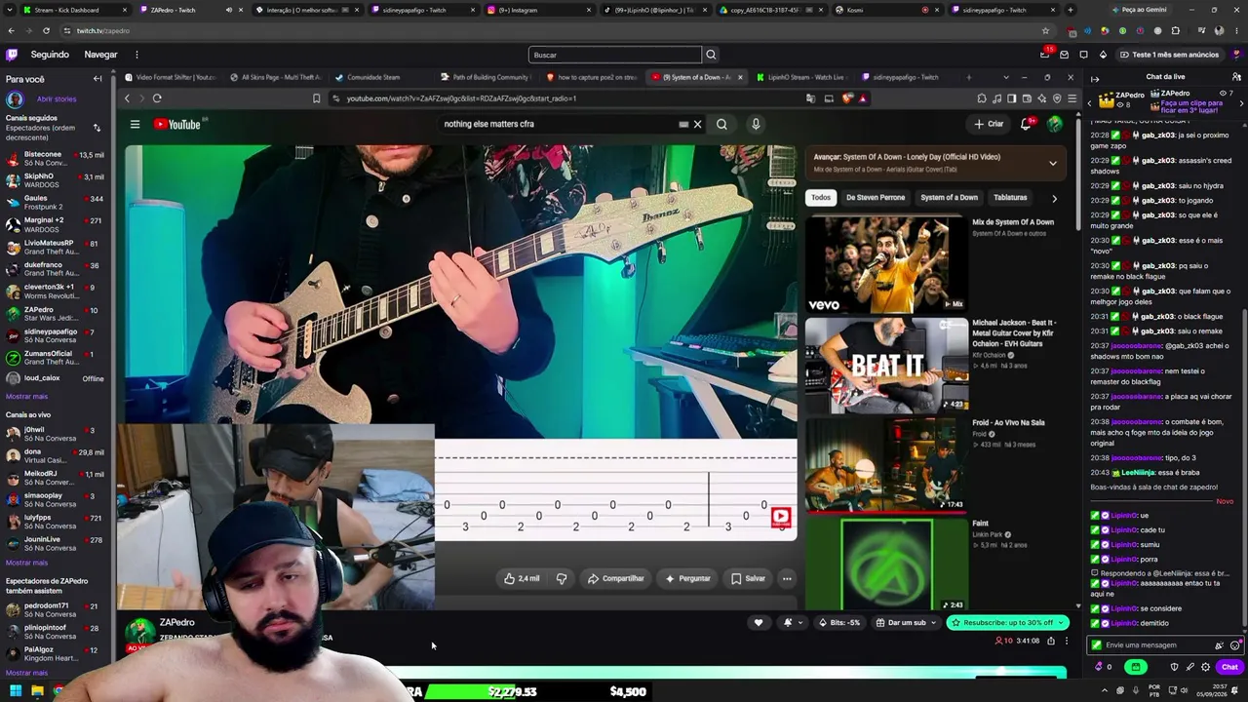Toggle channel notifications bell dropdown for ZAPedro

tap(792, 622)
